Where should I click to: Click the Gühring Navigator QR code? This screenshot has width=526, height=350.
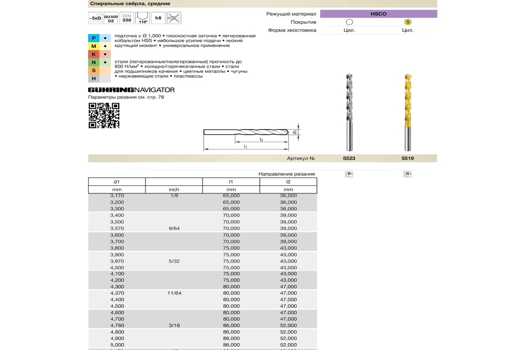(x=104, y=115)
